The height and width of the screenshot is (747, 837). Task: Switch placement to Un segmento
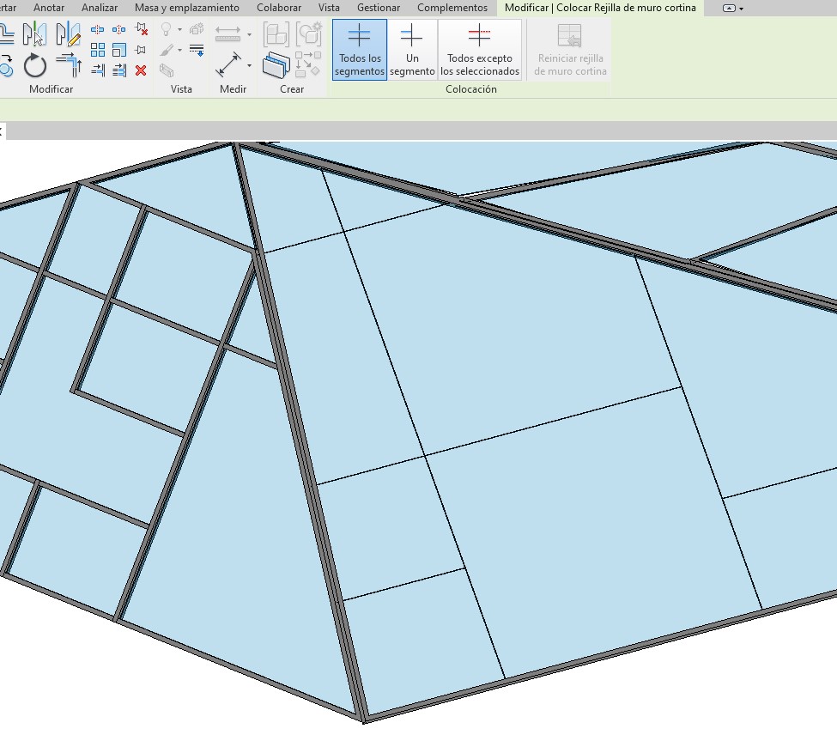tap(412, 50)
